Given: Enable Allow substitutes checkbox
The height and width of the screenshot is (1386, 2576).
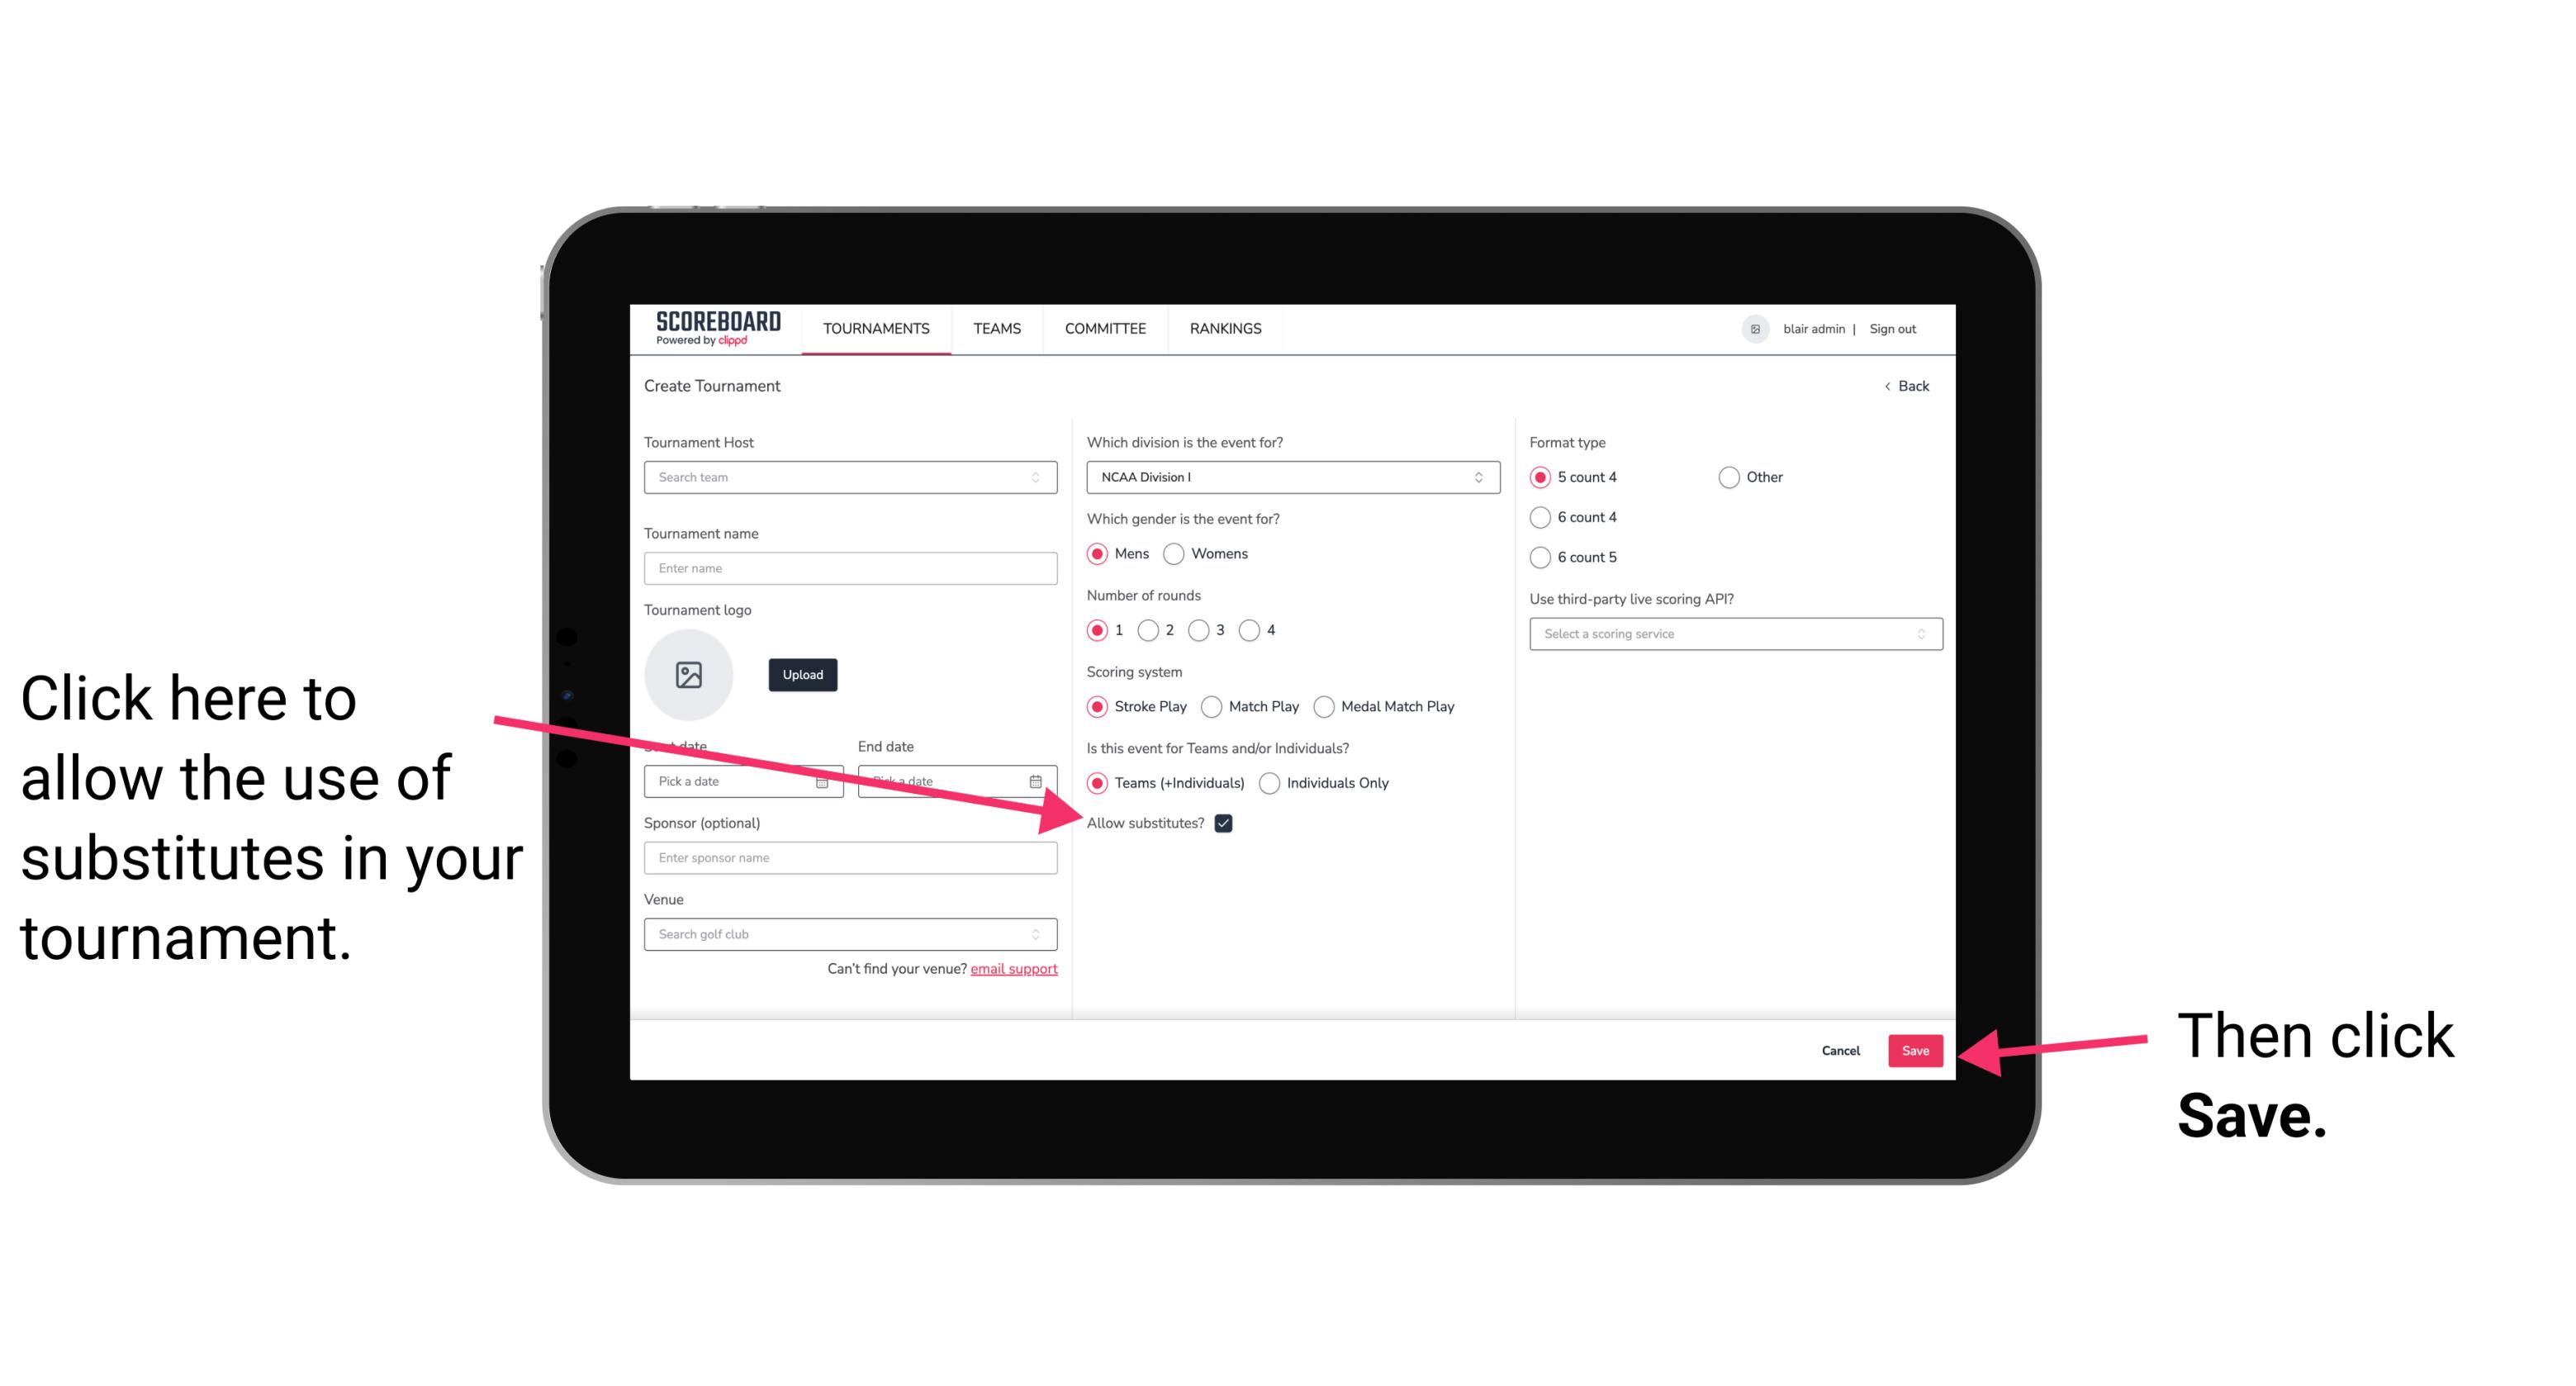Looking at the screenshot, I should click(1226, 823).
